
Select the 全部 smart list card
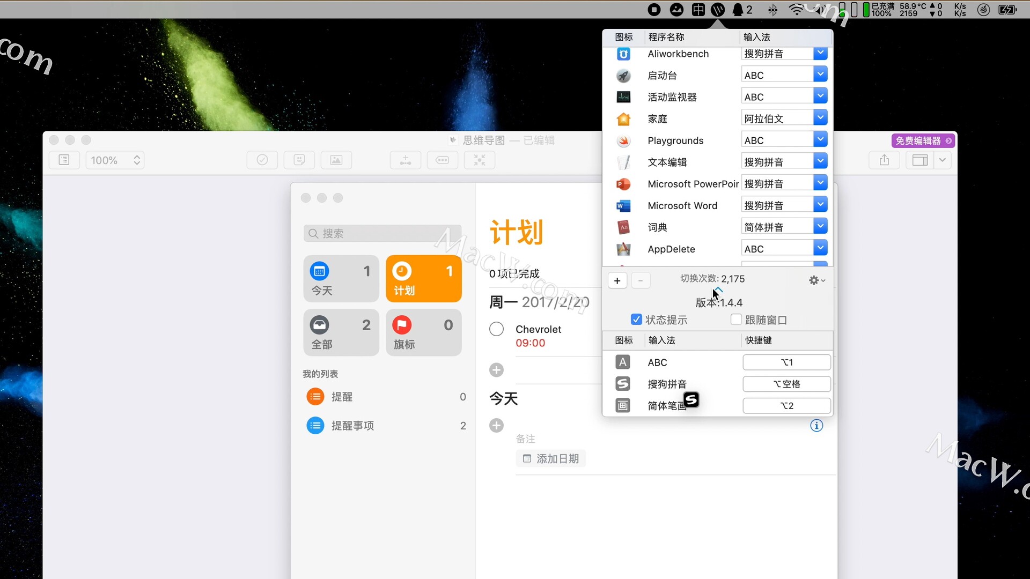coord(341,333)
